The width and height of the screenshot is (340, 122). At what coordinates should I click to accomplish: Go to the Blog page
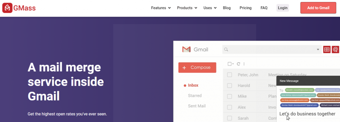[227, 8]
